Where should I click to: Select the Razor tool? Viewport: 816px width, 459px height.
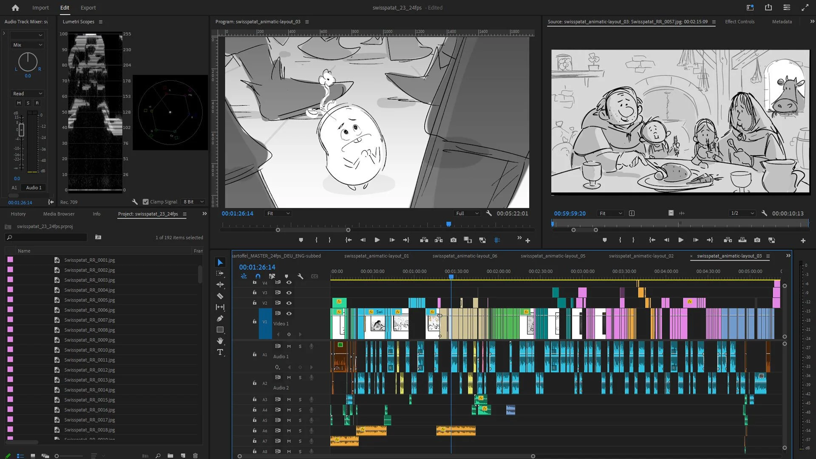click(x=220, y=296)
